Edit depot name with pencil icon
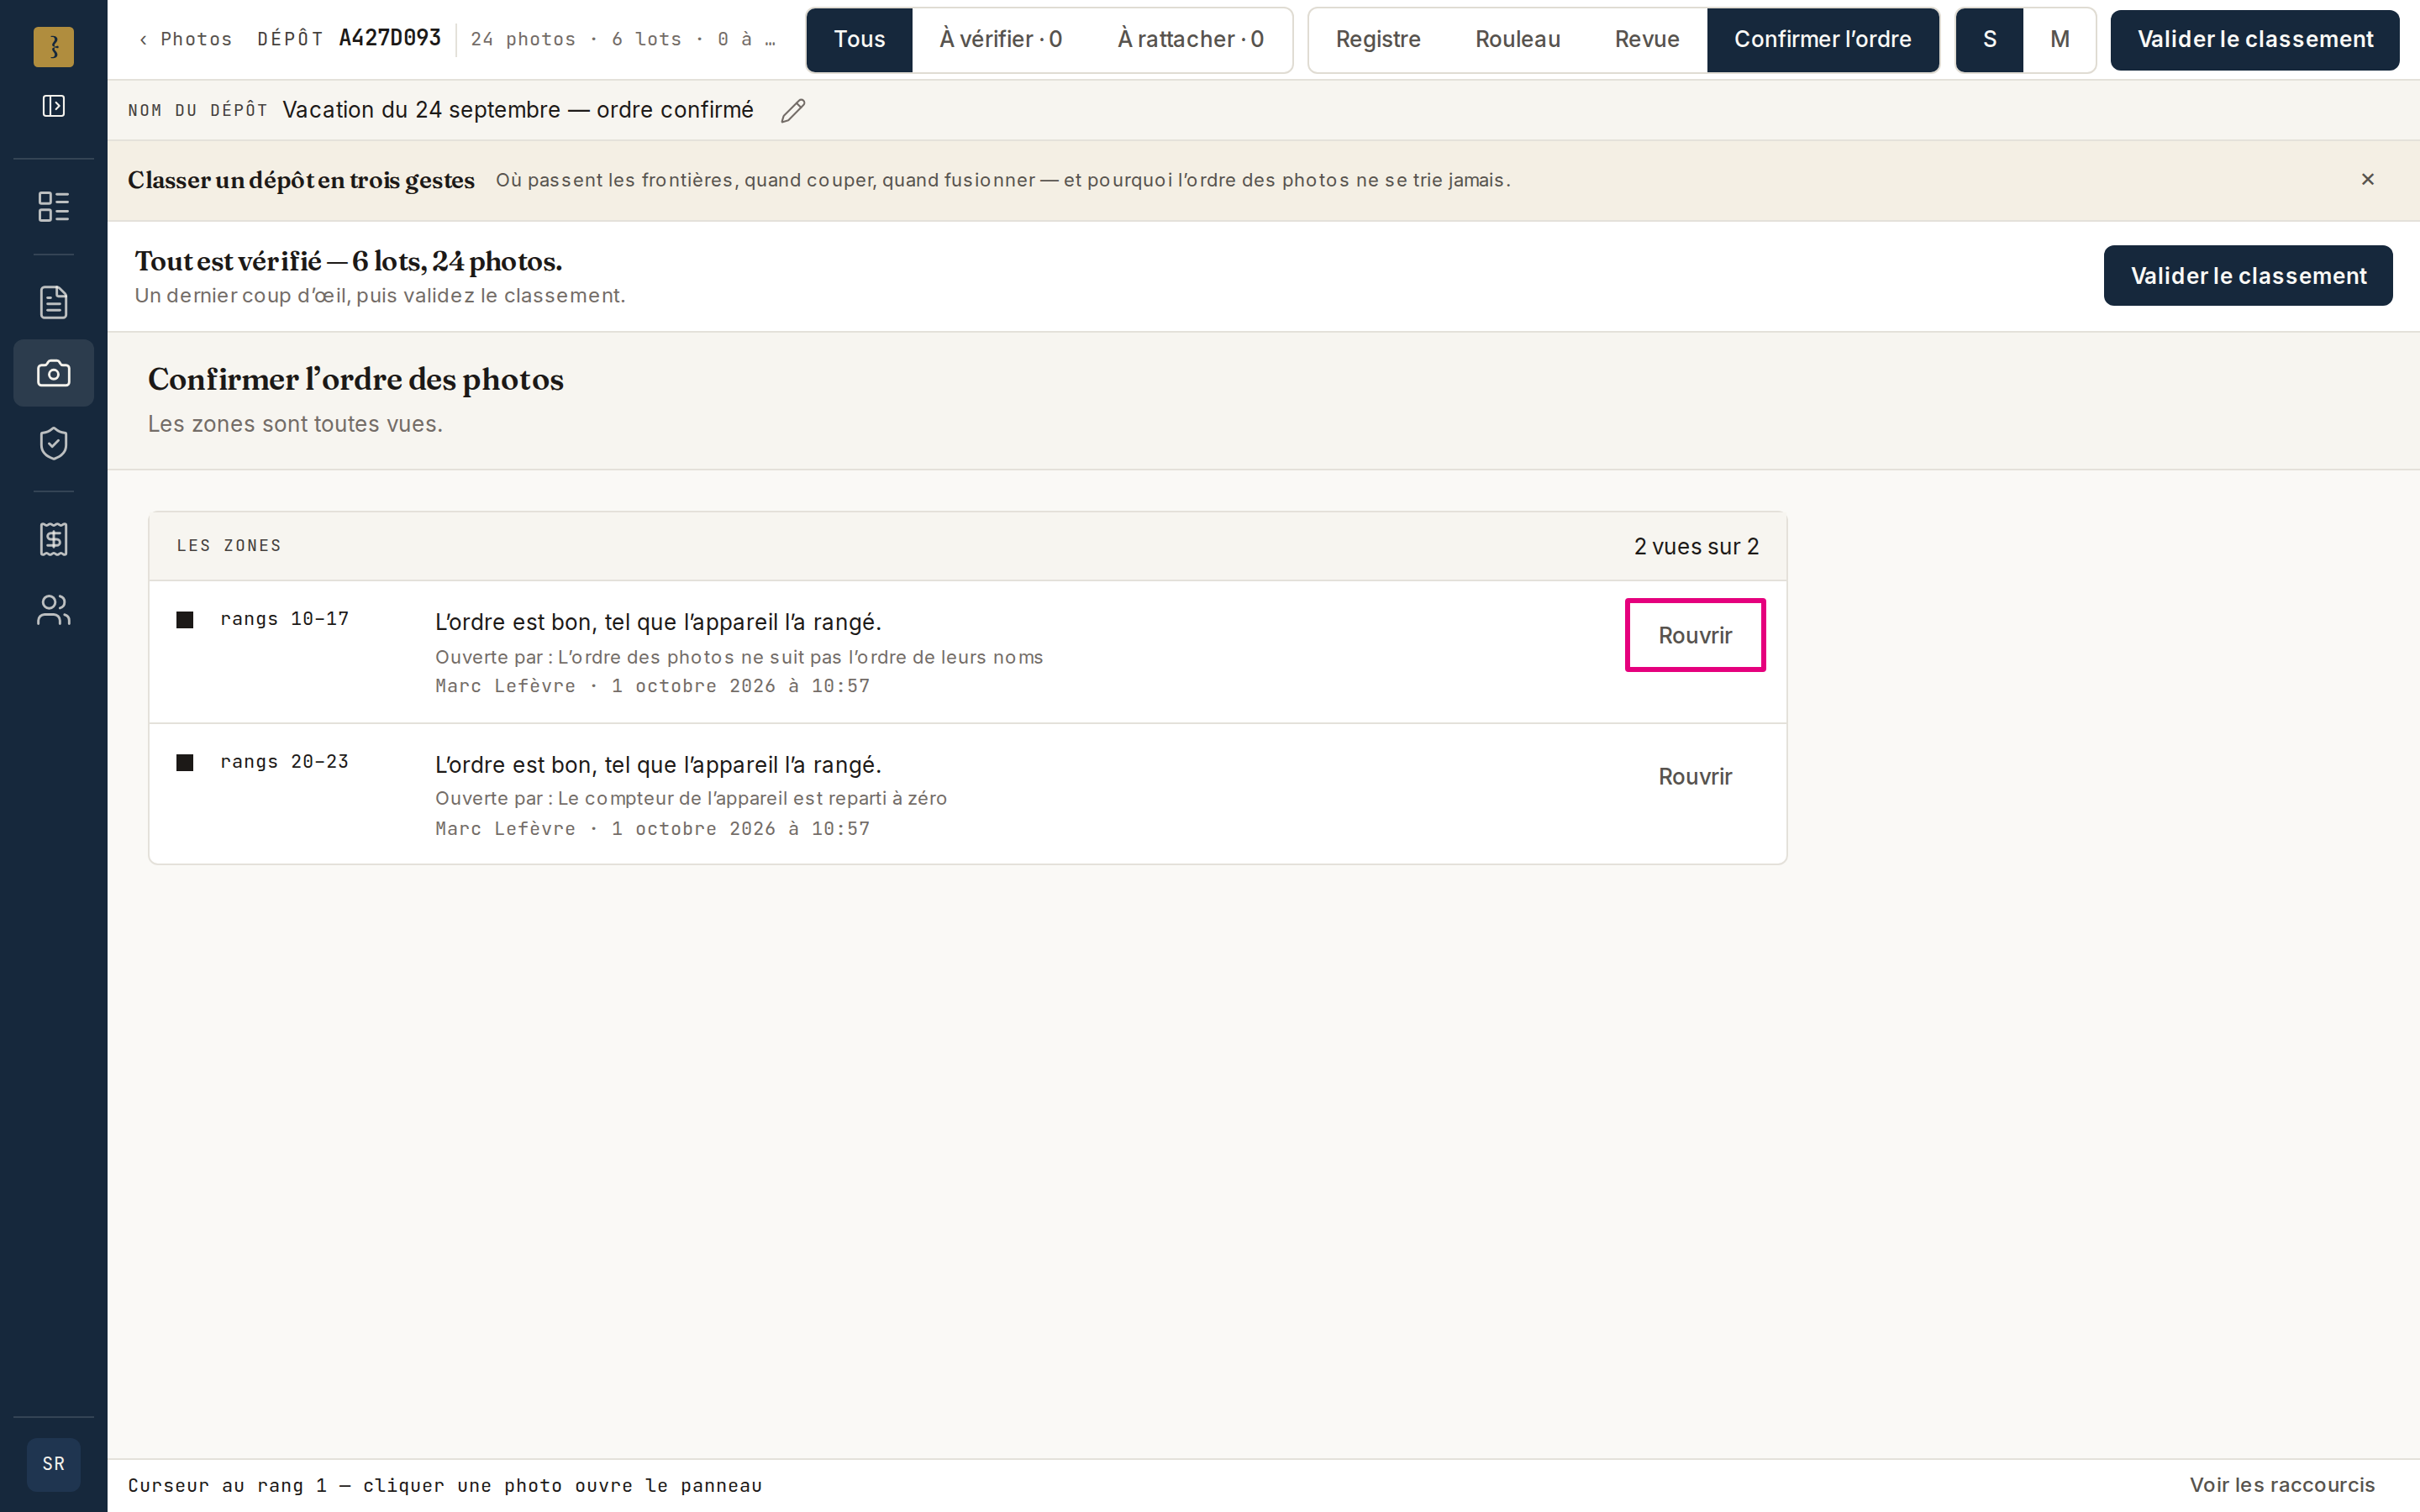The width and height of the screenshot is (2420, 1512). point(793,111)
